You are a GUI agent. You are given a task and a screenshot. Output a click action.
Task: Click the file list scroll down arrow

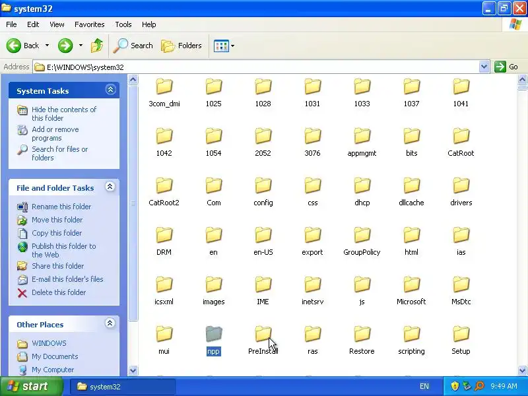[x=522, y=370]
